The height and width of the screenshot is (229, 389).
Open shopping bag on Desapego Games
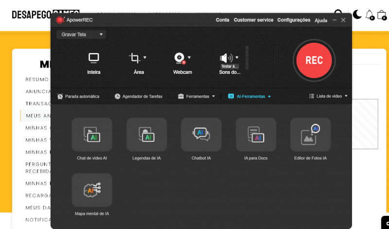(x=382, y=15)
